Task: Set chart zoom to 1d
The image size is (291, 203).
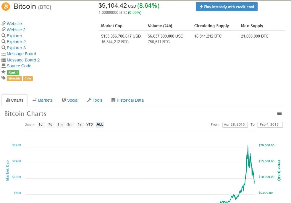Action: [41, 124]
